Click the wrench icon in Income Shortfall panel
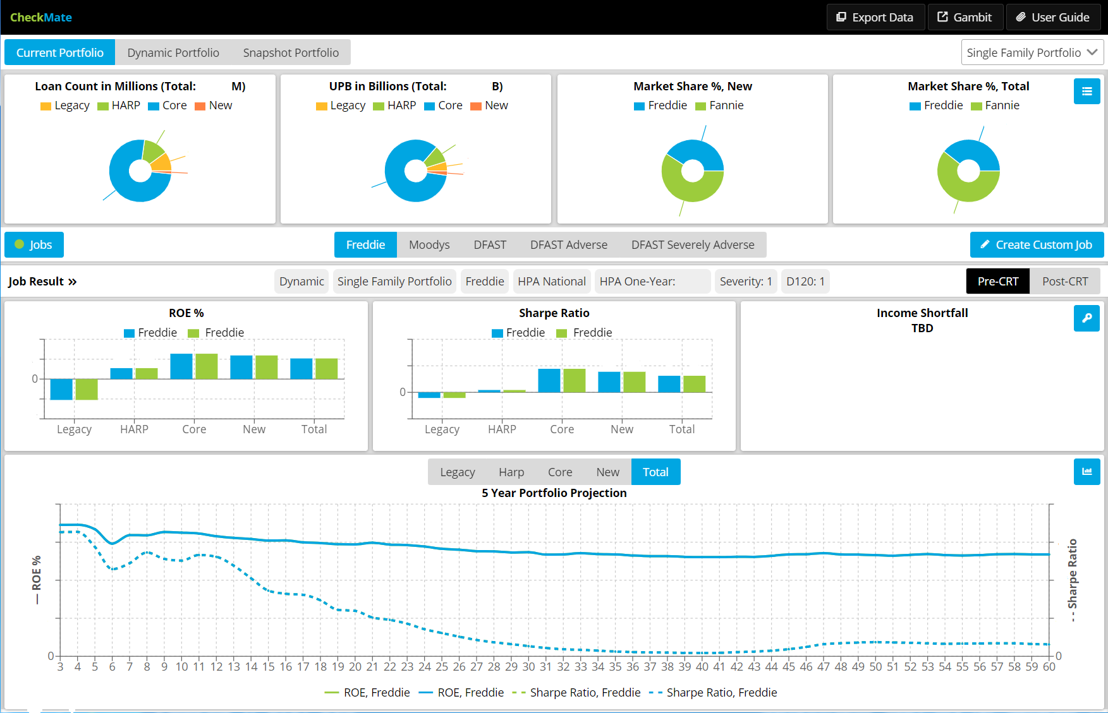This screenshot has height=713, width=1108. pos(1087,318)
